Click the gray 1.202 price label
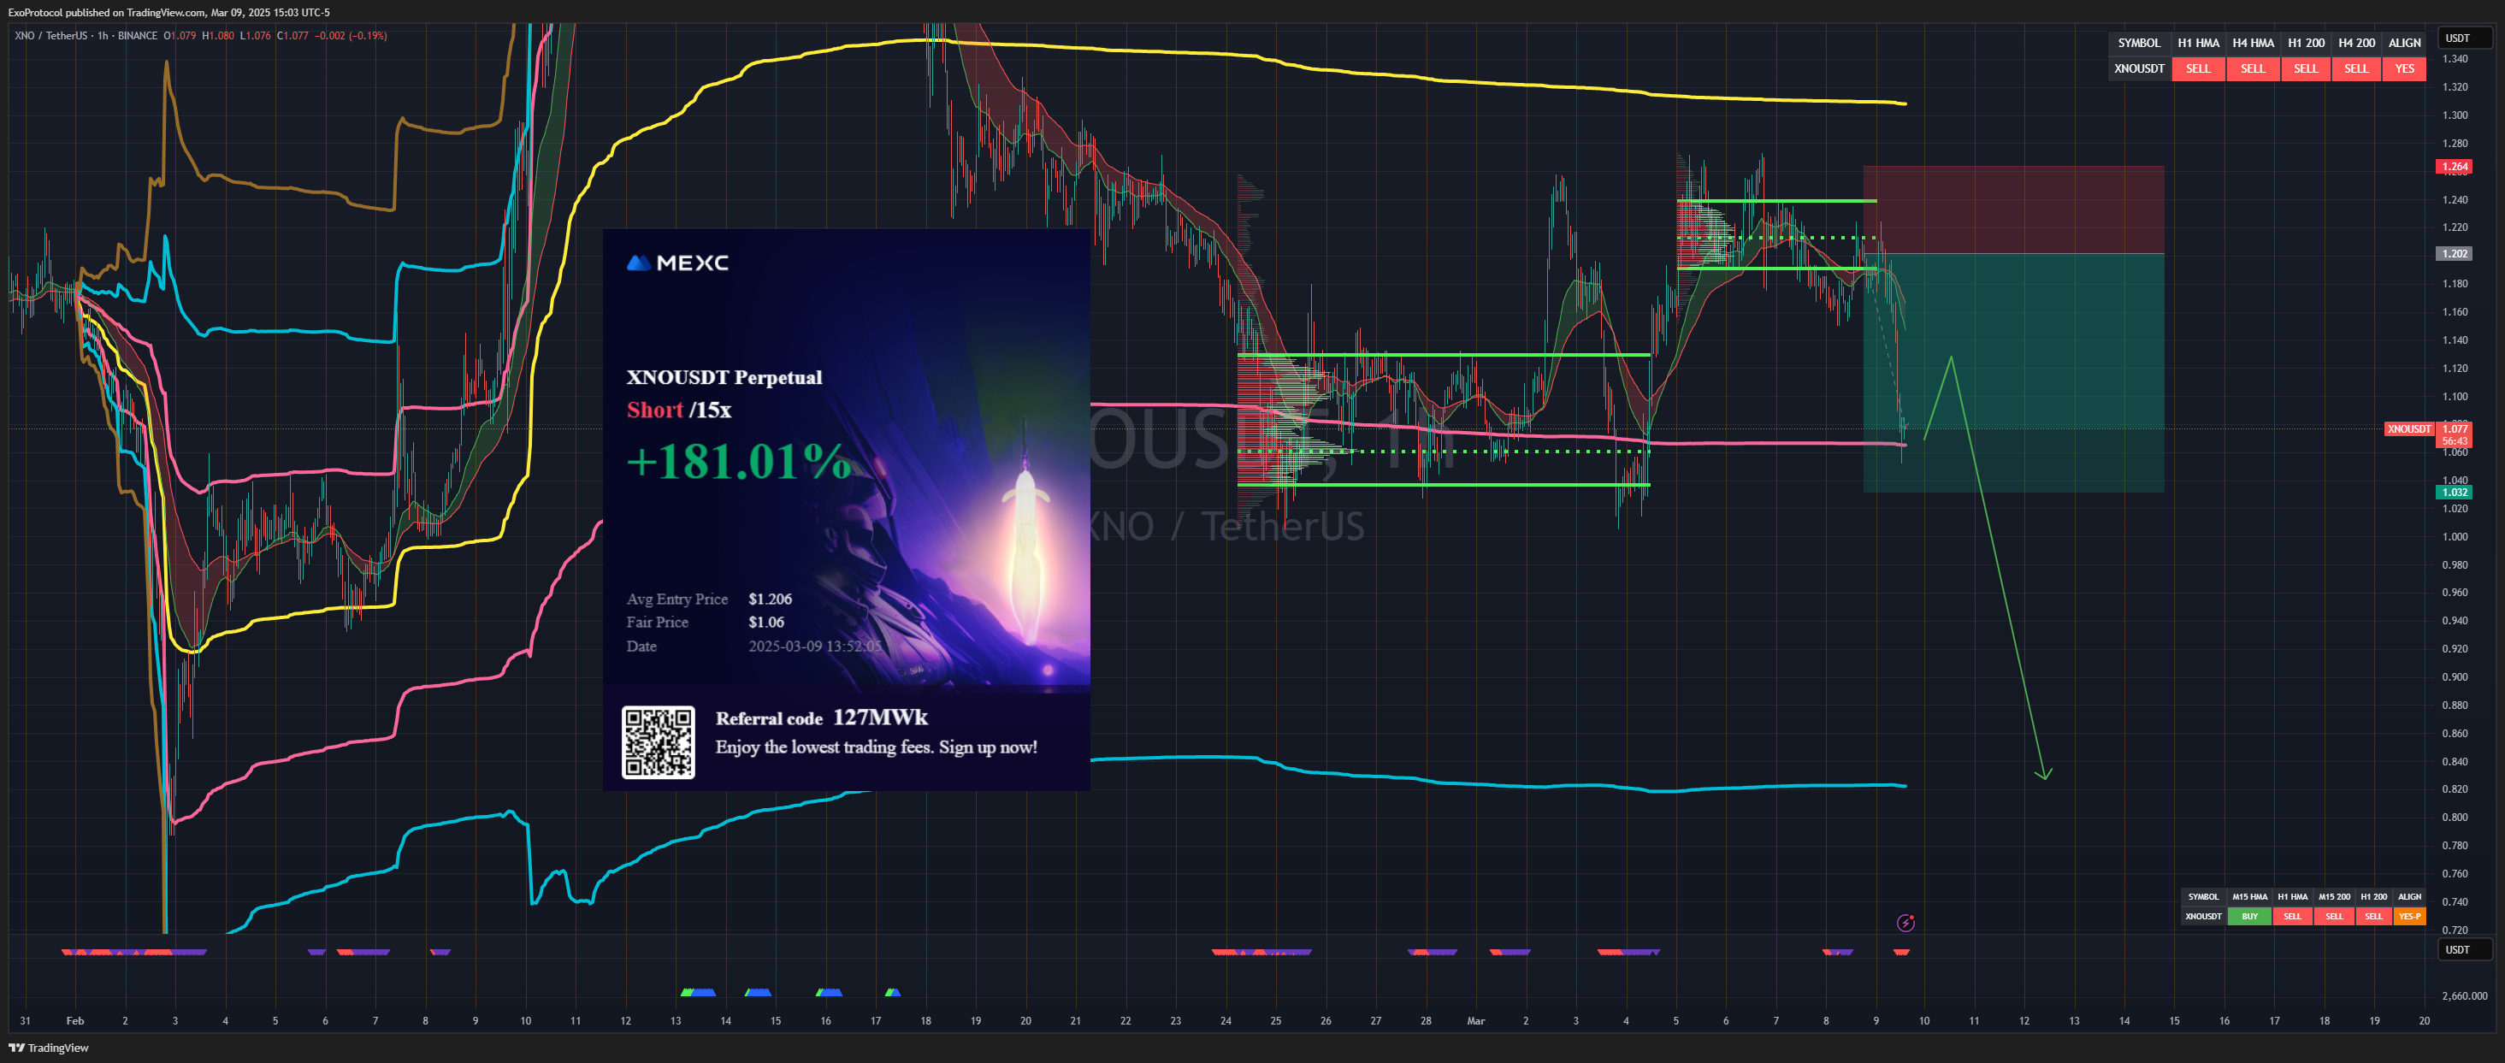This screenshot has height=1063, width=2505. pyautogui.click(x=2455, y=254)
